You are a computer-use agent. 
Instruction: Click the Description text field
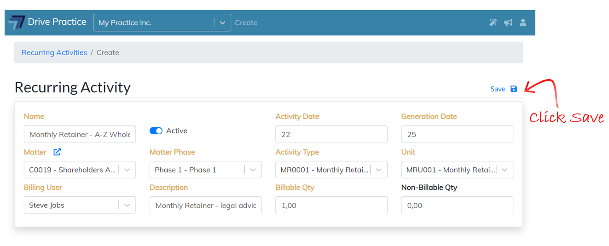point(205,206)
